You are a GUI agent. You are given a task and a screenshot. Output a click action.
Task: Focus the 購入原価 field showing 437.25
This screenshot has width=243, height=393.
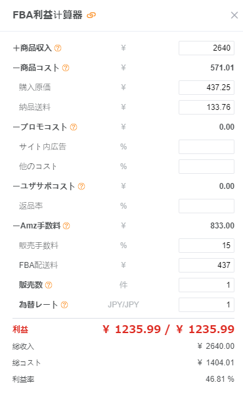tap(206, 88)
